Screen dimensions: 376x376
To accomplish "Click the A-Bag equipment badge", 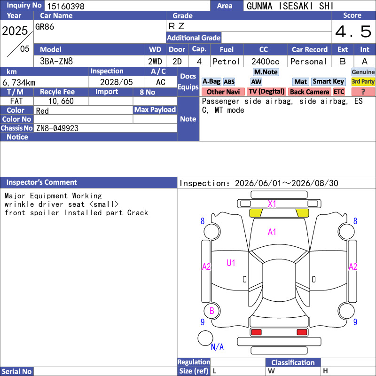I will tap(211, 82).
